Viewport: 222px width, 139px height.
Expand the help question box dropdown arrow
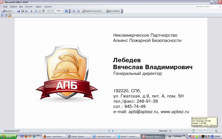point(220,7)
